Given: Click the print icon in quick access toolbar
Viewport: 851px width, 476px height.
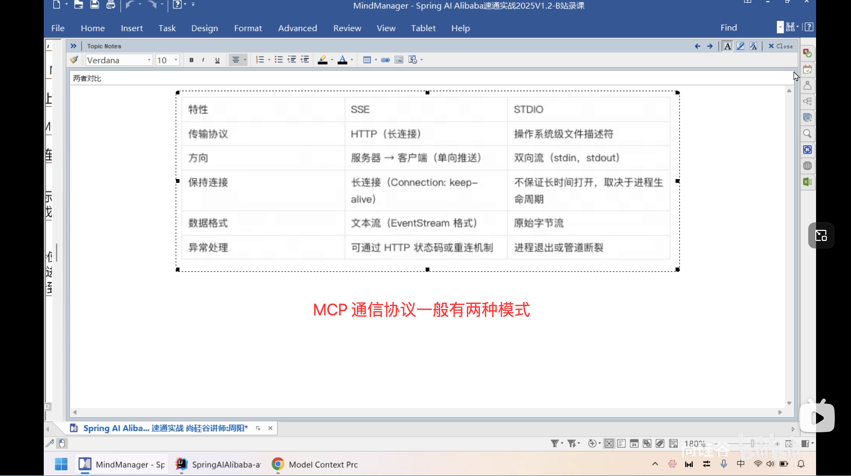Looking at the screenshot, I should [111, 5].
